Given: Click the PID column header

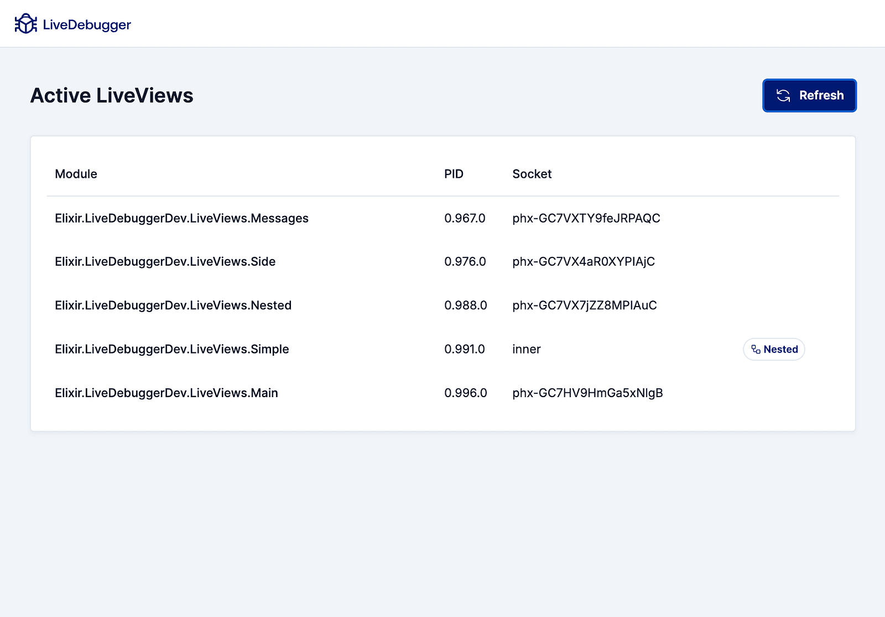Looking at the screenshot, I should click(454, 174).
